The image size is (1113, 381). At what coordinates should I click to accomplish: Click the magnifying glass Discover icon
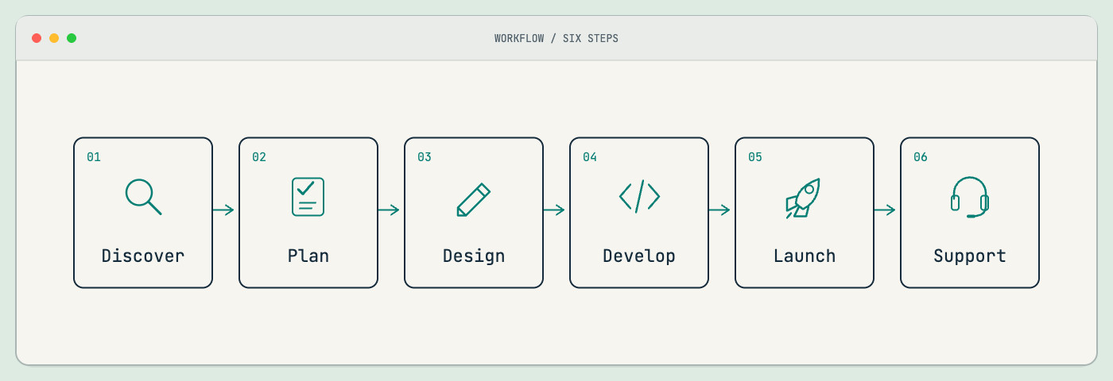coord(143,197)
